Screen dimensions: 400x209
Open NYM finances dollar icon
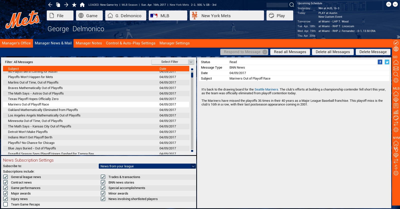396,167
